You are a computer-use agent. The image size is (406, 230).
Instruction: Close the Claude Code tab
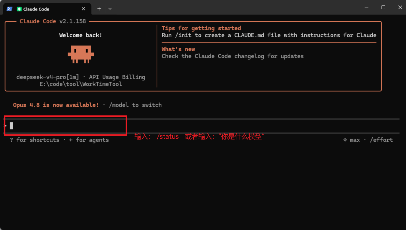[x=83, y=9]
